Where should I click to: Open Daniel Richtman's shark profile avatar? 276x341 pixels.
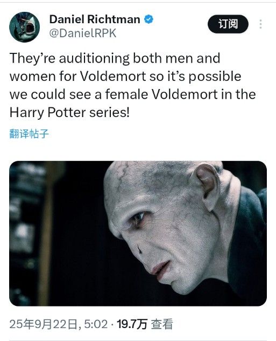click(25, 27)
